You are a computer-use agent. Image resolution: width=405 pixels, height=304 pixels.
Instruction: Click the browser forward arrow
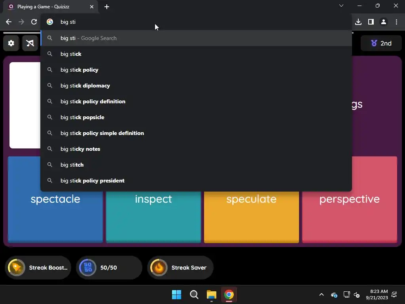(21, 22)
